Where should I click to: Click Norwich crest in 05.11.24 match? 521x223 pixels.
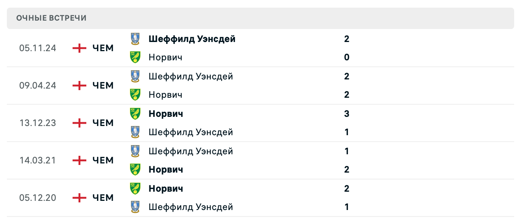pos(135,57)
